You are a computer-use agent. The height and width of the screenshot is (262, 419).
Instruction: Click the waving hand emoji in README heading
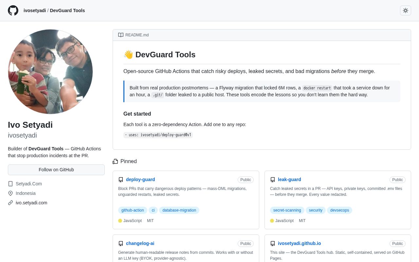128,55
